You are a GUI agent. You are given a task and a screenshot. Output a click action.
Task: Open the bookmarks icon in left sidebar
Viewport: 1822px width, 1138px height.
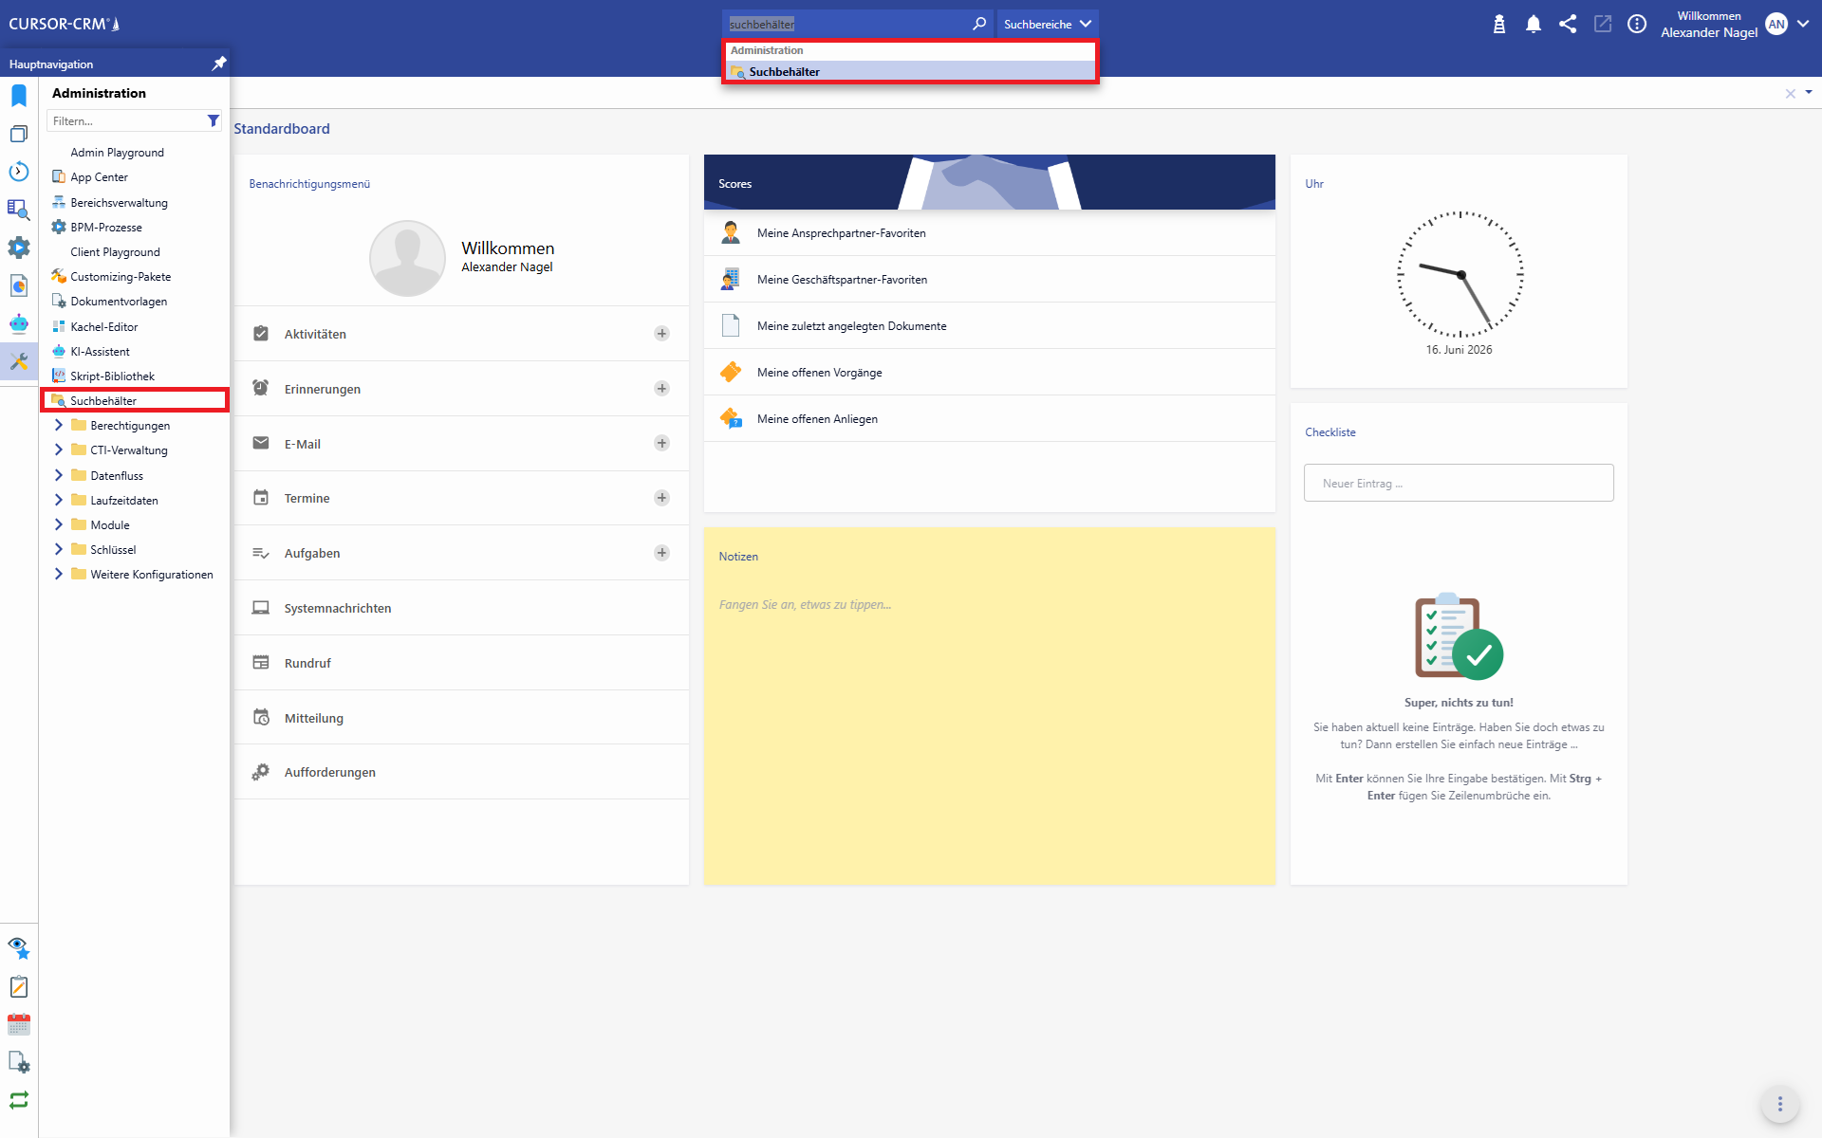pos(19,96)
